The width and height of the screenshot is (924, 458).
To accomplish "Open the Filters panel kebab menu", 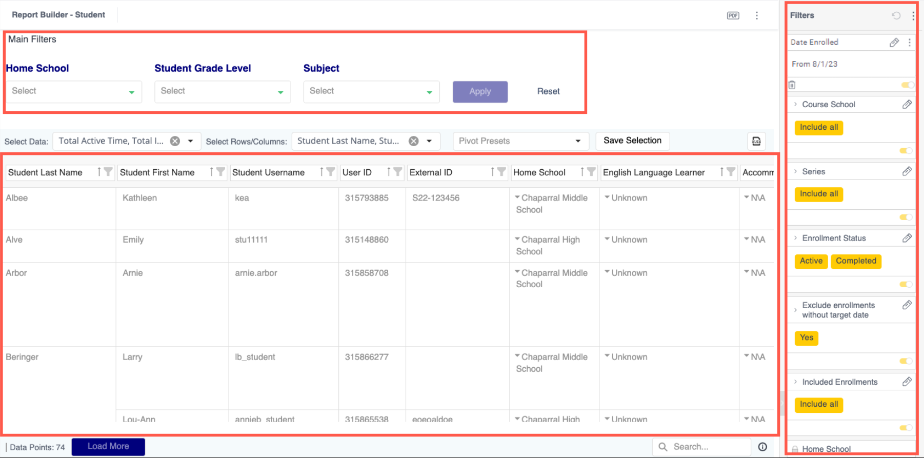I will click(x=913, y=15).
